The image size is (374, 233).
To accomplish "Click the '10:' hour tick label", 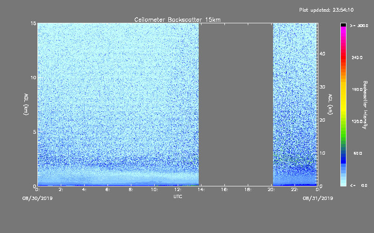I will coord(154,190).
